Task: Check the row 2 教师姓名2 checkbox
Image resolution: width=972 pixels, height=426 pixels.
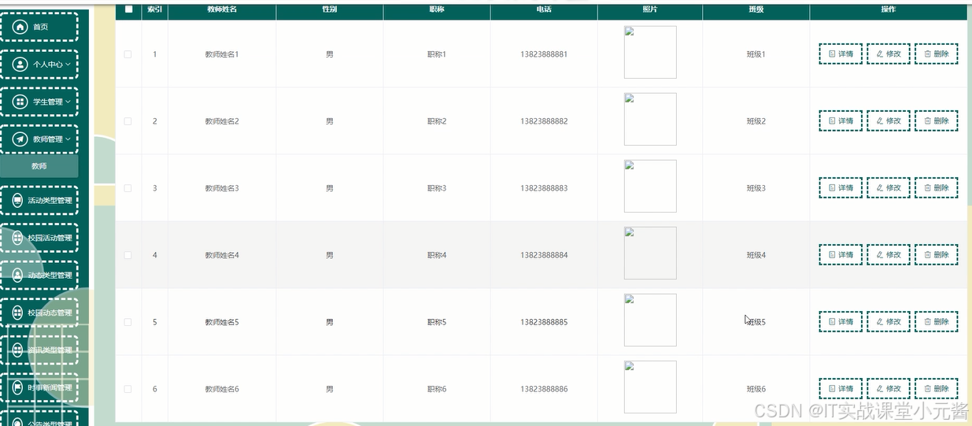Action: pyautogui.click(x=128, y=121)
